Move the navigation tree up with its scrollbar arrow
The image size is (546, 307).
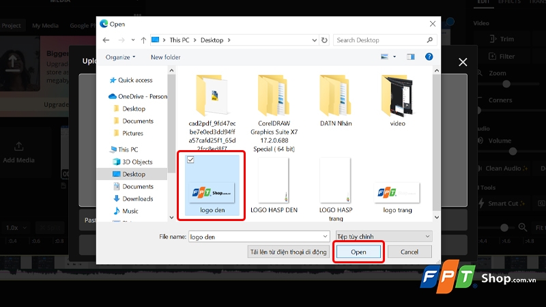(171, 71)
